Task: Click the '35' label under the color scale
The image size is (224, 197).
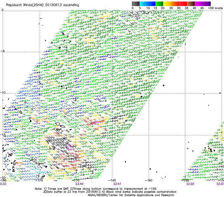Action: pos(186,8)
